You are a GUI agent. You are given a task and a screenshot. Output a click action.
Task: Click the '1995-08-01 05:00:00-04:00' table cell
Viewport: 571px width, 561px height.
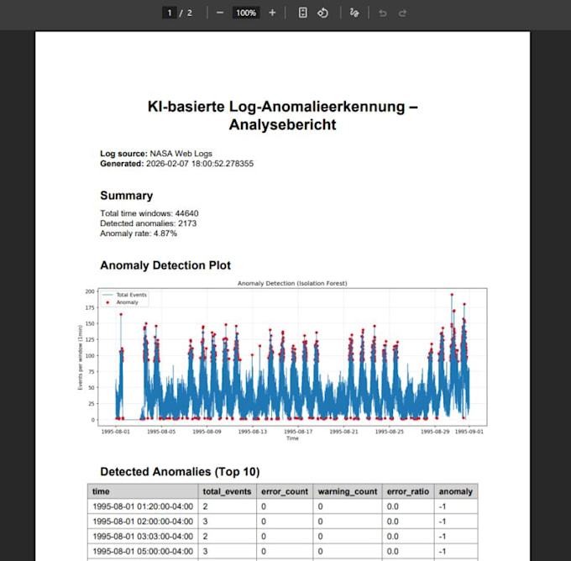coord(143,552)
